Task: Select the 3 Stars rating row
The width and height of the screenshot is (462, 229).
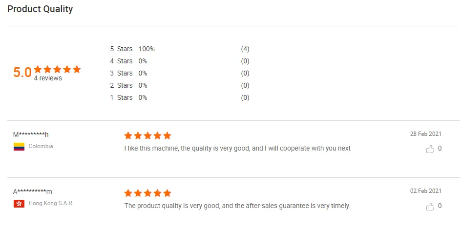Action: click(122, 73)
